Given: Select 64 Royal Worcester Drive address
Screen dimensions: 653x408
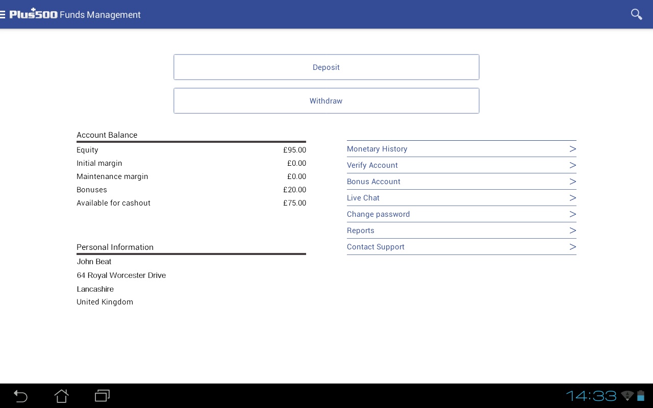Looking at the screenshot, I should tap(121, 275).
